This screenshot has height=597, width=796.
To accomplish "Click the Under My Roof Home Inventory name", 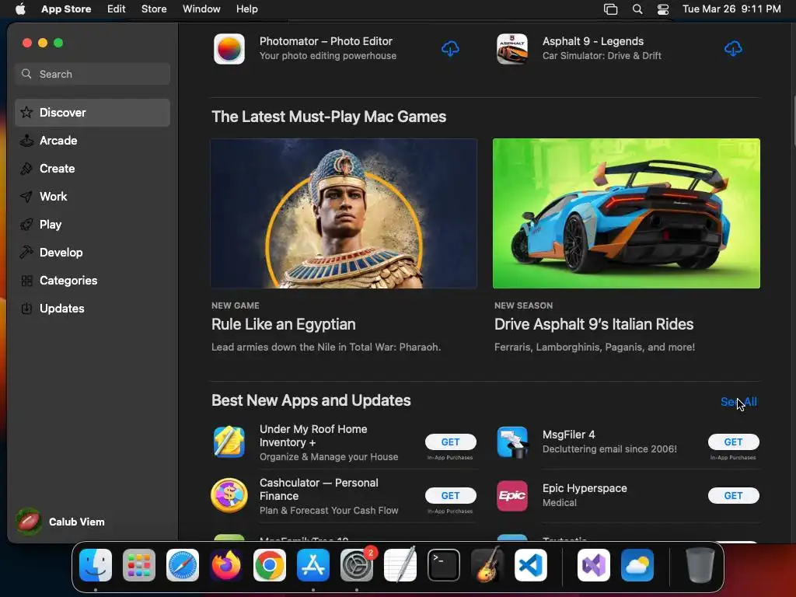I will [x=313, y=435].
